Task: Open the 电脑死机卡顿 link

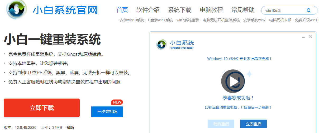Action: (x=280, y=20)
